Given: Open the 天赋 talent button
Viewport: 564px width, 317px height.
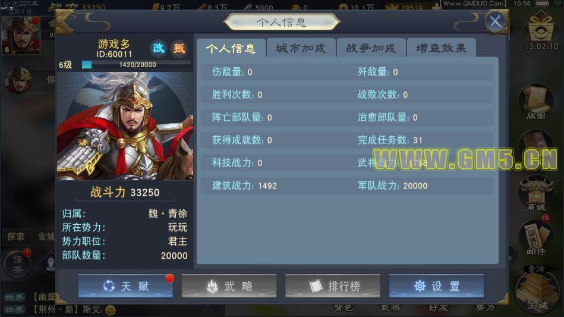Looking at the screenshot, I should coord(125,286).
